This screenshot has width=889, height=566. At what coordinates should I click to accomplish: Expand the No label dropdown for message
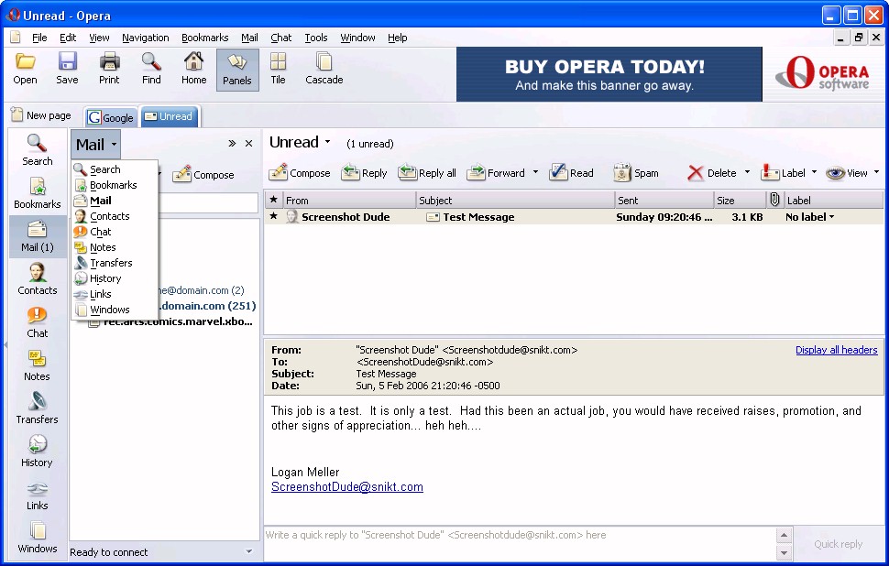[832, 218]
